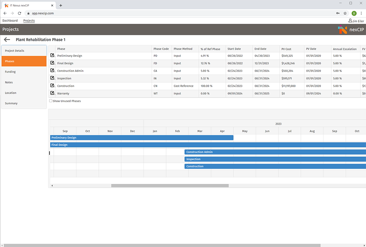Open the Notes tab
The height and width of the screenshot is (247, 366).
coord(24,82)
